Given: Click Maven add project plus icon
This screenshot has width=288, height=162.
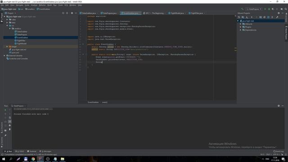Looking at the screenshot, I should click(x=252, y=17).
